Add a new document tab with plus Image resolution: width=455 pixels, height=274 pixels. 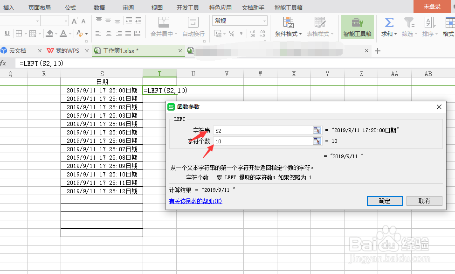377,51
